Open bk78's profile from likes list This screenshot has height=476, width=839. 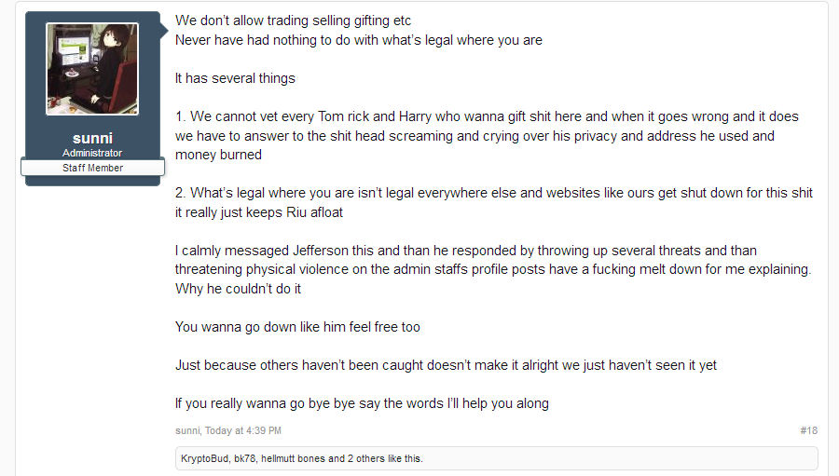click(x=244, y=458)
